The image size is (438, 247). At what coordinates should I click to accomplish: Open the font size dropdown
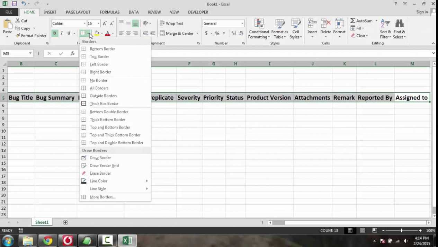tap(98, 23)
